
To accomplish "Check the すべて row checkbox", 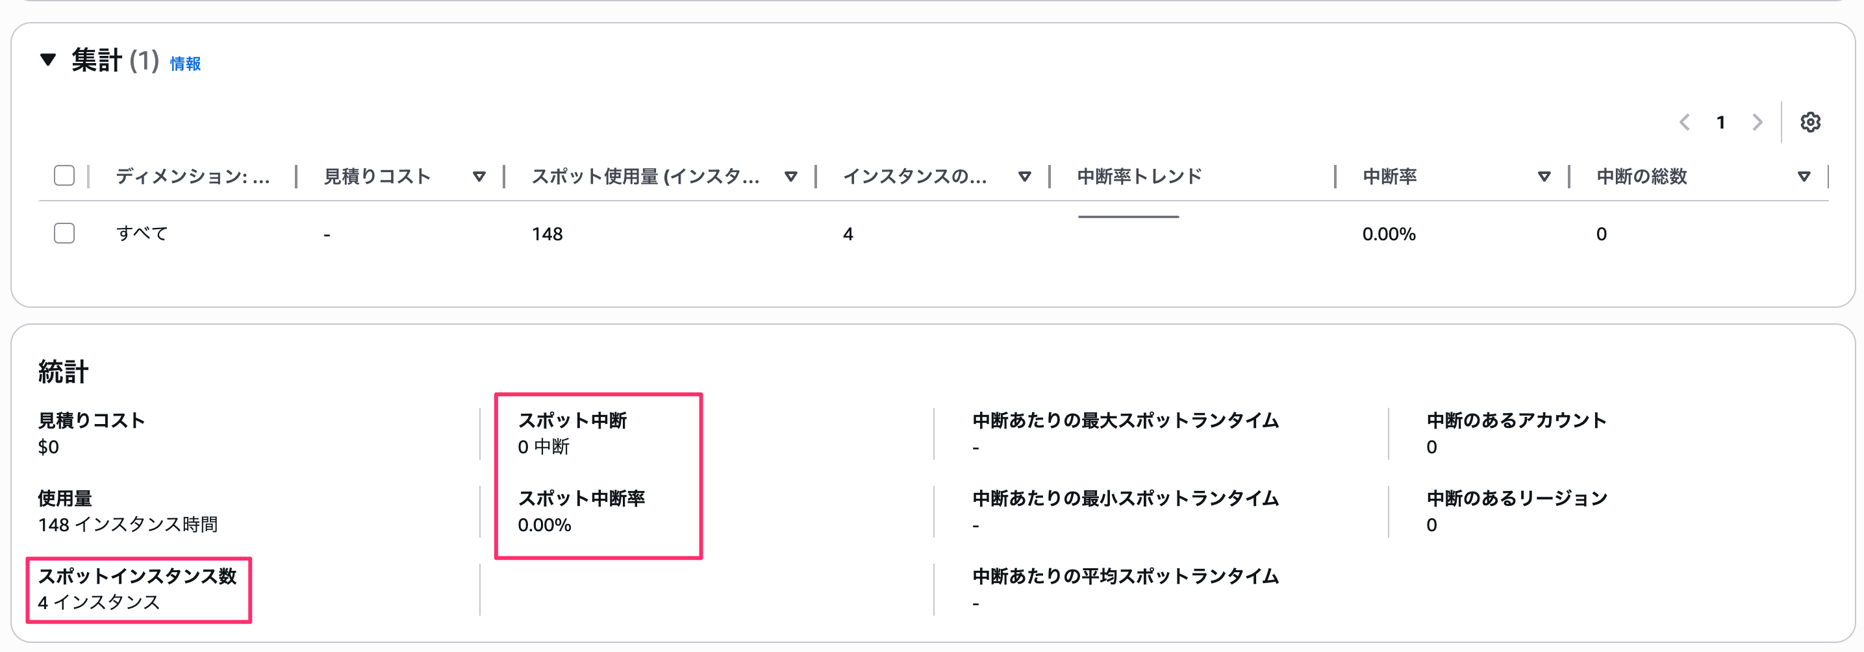I will (x=64, y=233).
